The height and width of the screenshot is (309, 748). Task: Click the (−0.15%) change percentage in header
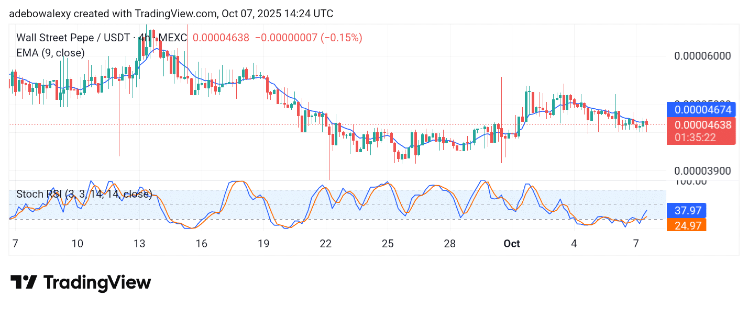[341, 38]
